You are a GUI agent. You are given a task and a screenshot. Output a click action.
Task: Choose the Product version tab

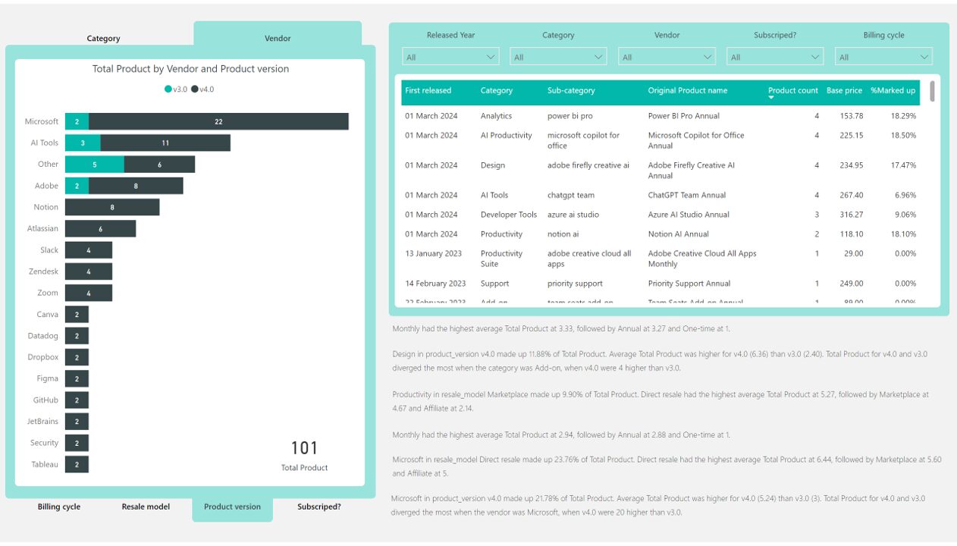(232, 507)
